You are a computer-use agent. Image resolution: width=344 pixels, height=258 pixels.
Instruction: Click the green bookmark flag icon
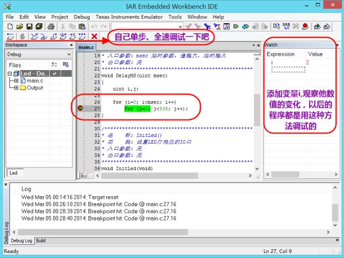[236, 27]
